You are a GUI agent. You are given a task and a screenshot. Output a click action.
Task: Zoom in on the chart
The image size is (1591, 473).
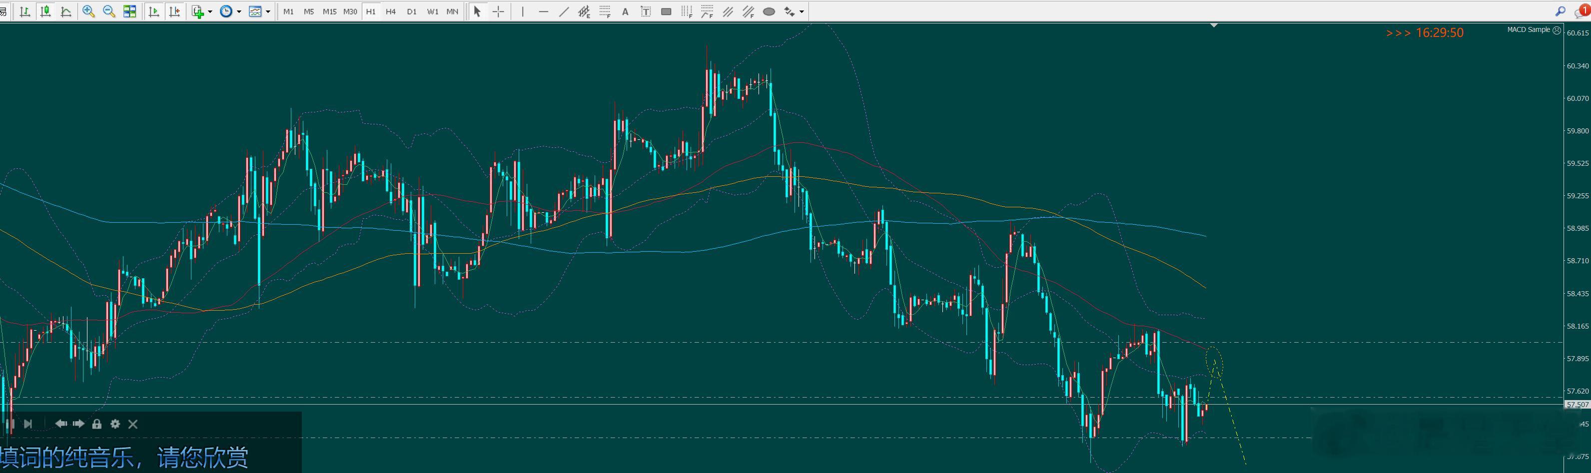pyautogui.click(x=88, y=11)
